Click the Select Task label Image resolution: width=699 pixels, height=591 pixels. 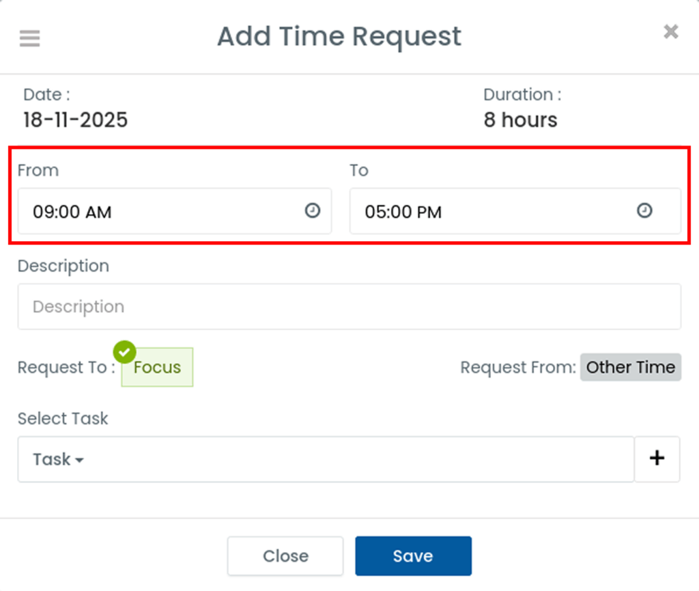pyautogui.click(x=63, y=418)
